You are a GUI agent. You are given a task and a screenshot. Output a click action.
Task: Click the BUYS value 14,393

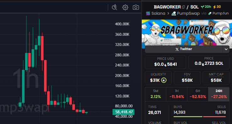[x=180, y=112]
